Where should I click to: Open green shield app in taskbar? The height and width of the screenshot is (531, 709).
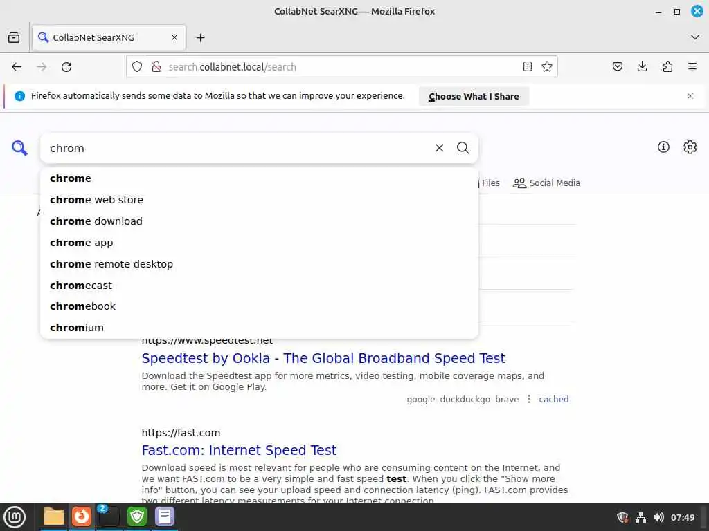click(x=136, y=516)
